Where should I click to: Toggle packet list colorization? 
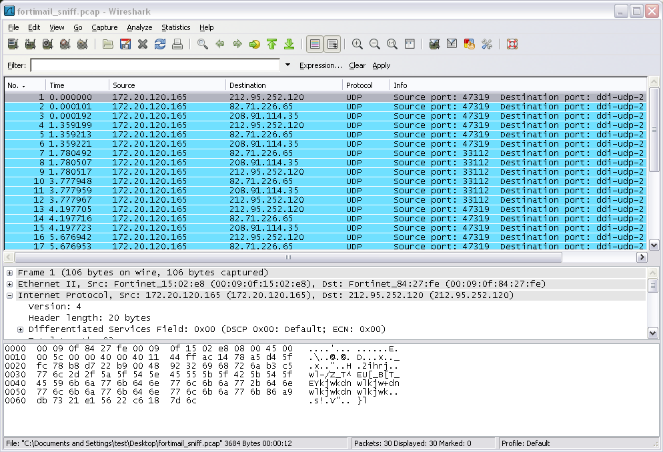(x=315, y=45)
